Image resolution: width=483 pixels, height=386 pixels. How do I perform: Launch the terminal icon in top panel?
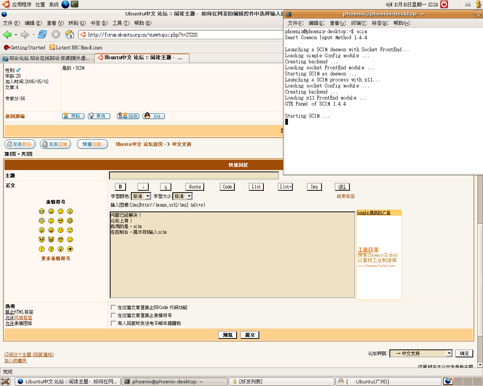pyautogui.click(x=75, y=5)
